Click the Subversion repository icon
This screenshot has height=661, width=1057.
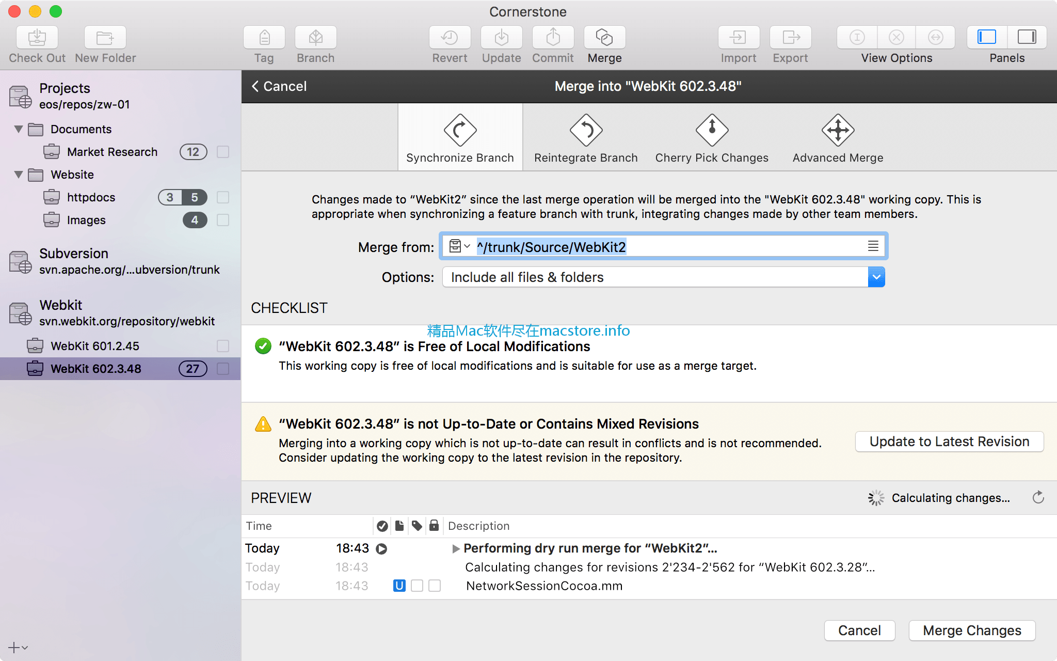[x=20, y=262]
